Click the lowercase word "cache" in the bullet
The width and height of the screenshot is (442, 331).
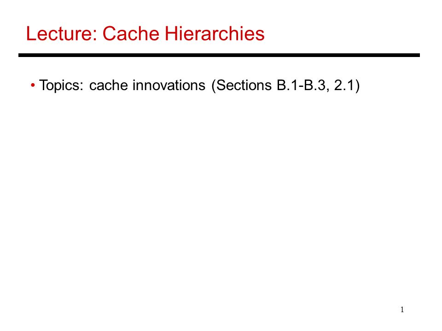(109, 86)
